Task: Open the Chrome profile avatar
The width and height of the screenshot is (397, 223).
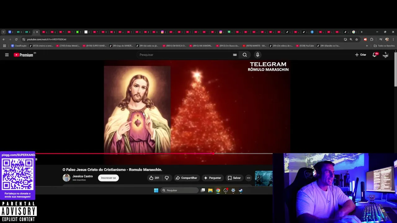Action: [387, 39]
